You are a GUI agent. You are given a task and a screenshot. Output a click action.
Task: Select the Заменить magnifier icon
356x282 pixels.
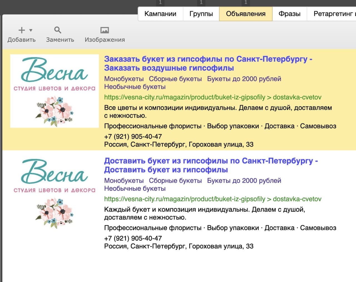(58, 30)
